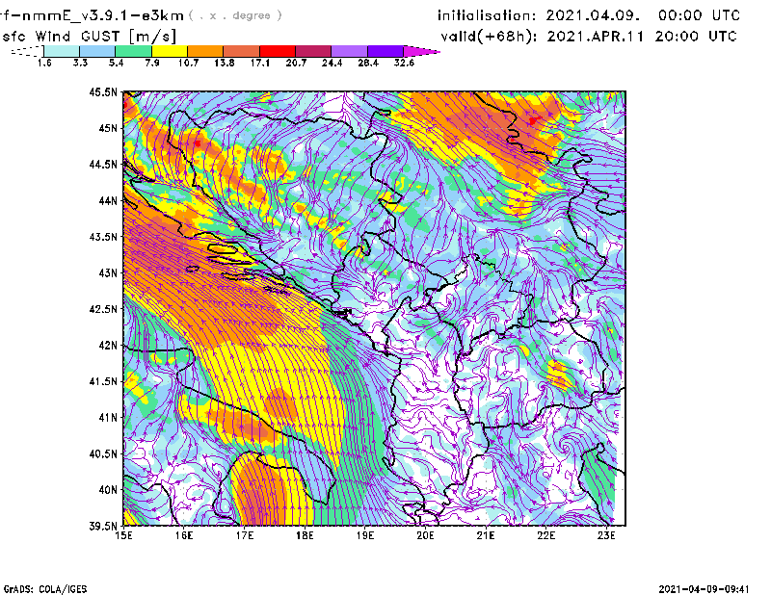Click the crimson legend swatch 20.7–24.4
Screen dimensions: 771x595
(313, 51)
